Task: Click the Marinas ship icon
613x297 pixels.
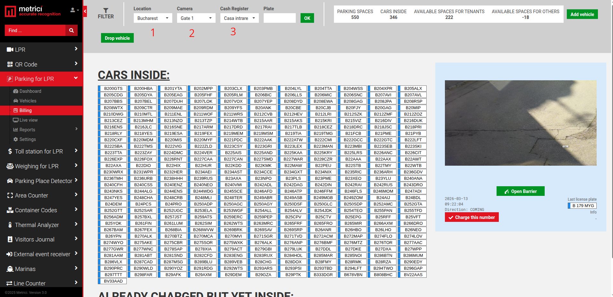Action: [10, 269]
